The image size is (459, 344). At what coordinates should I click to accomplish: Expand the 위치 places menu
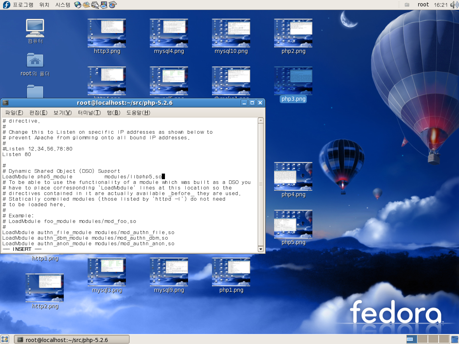point(44,5)
